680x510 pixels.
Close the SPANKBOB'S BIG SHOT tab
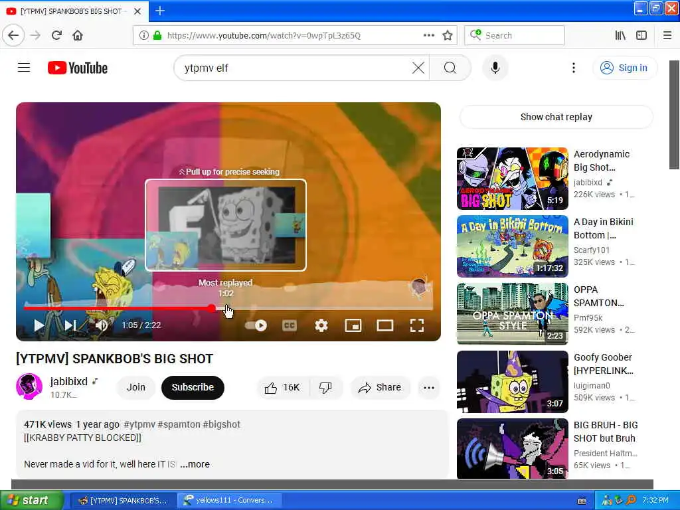click(x=137, y=11)
